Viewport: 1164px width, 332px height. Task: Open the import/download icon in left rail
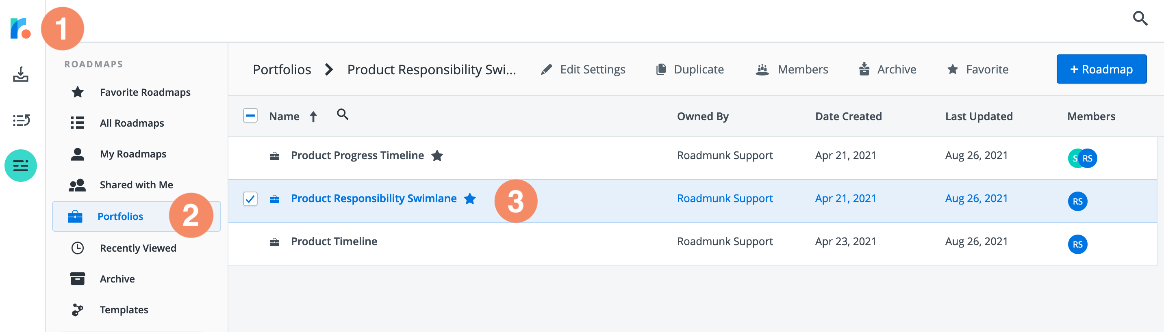coord(20,74)
